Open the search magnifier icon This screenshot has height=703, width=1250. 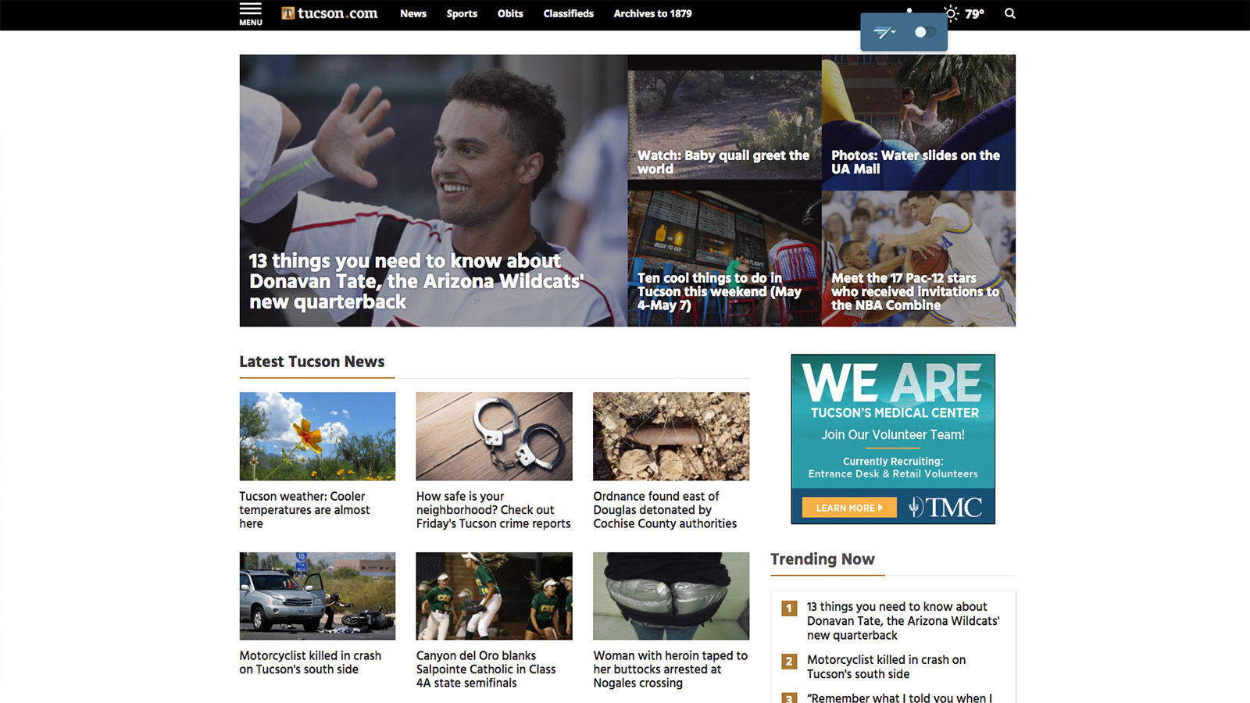tap(1009, 13)
